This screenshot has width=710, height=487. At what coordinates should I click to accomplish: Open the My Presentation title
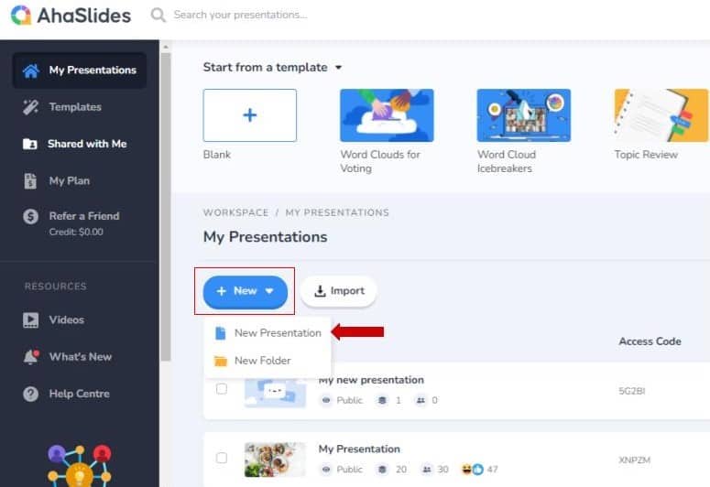click(x=359, y=449)
